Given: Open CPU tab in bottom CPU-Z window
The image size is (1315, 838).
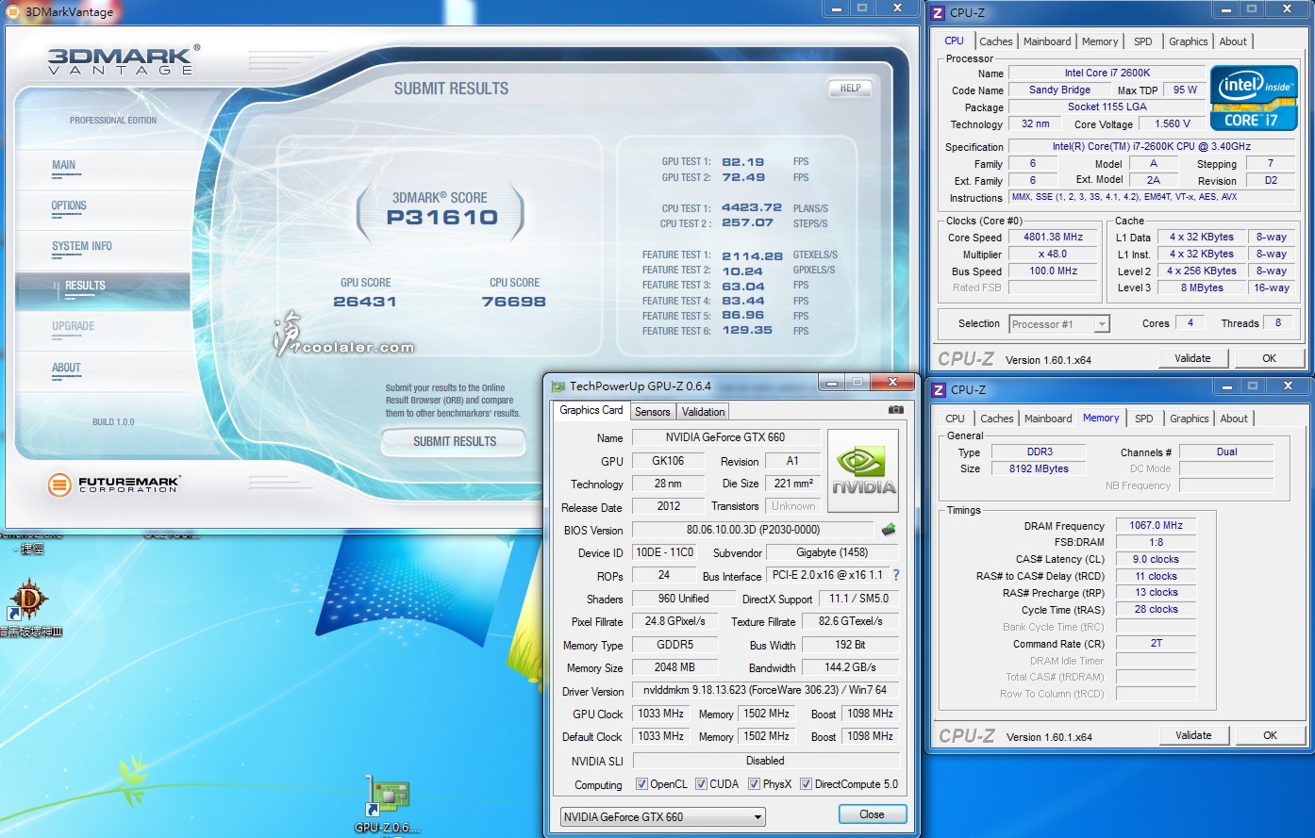Looking at the screenshot, I should click(956, 419).
